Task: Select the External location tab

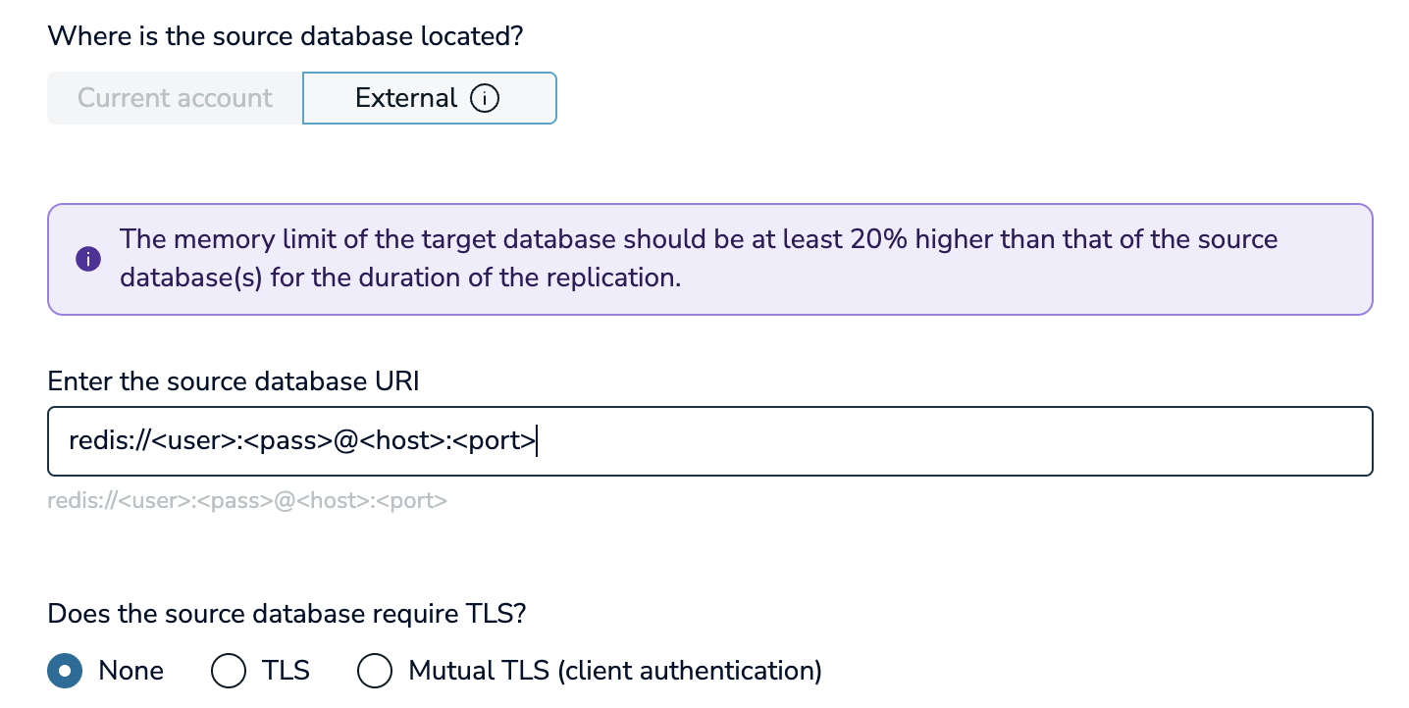Action: (x=430, y=98)
